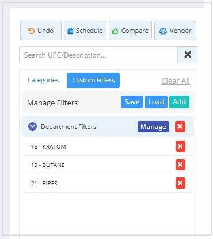The height and width of the screenshot is (239, 213).
Task: Click the Vendor balance scale icon
Action: pyautogui.click(x=163, y=31)
